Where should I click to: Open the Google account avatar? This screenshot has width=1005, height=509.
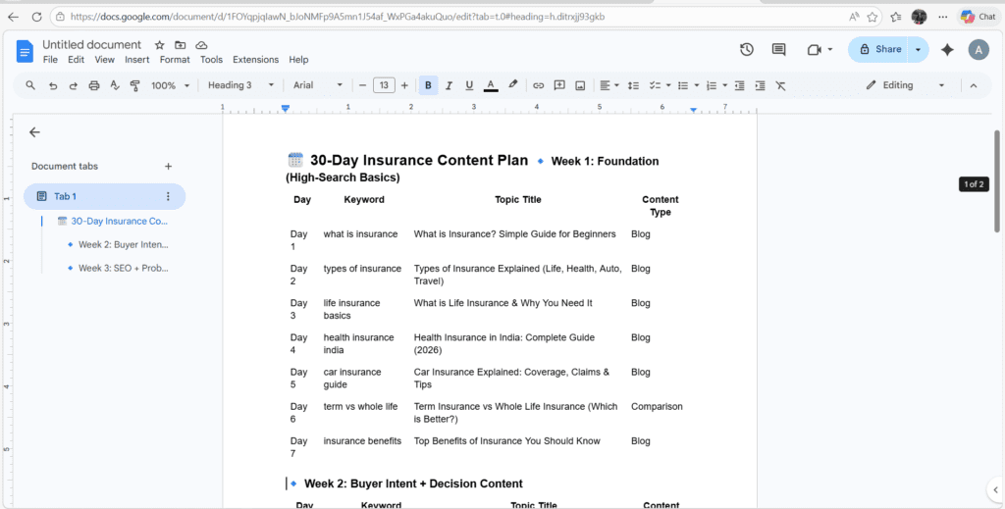(979, 49)
